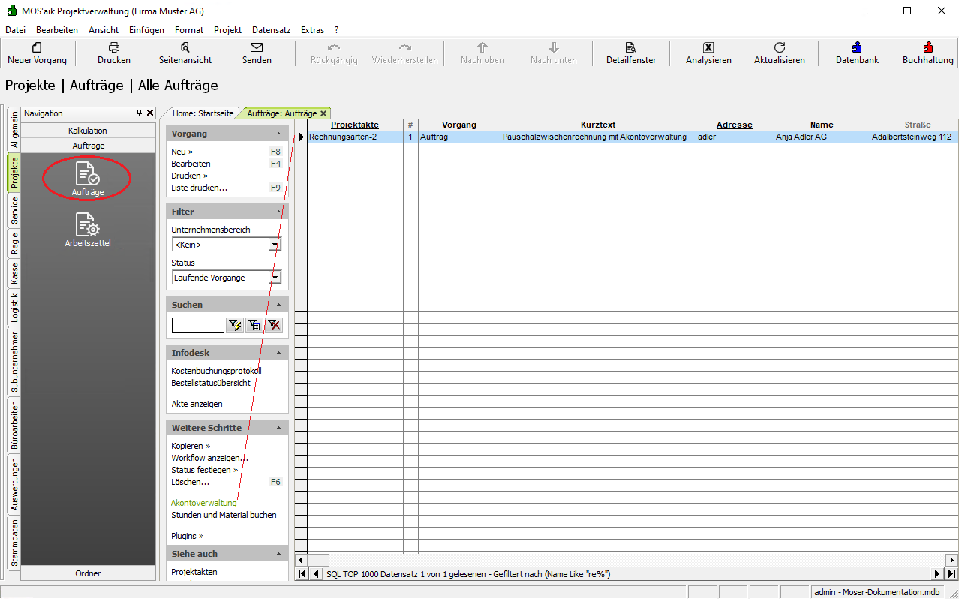This screenshot has height=599, width=959.
Task: Switch to Home: Startseite tab
Action: (203, 113)
